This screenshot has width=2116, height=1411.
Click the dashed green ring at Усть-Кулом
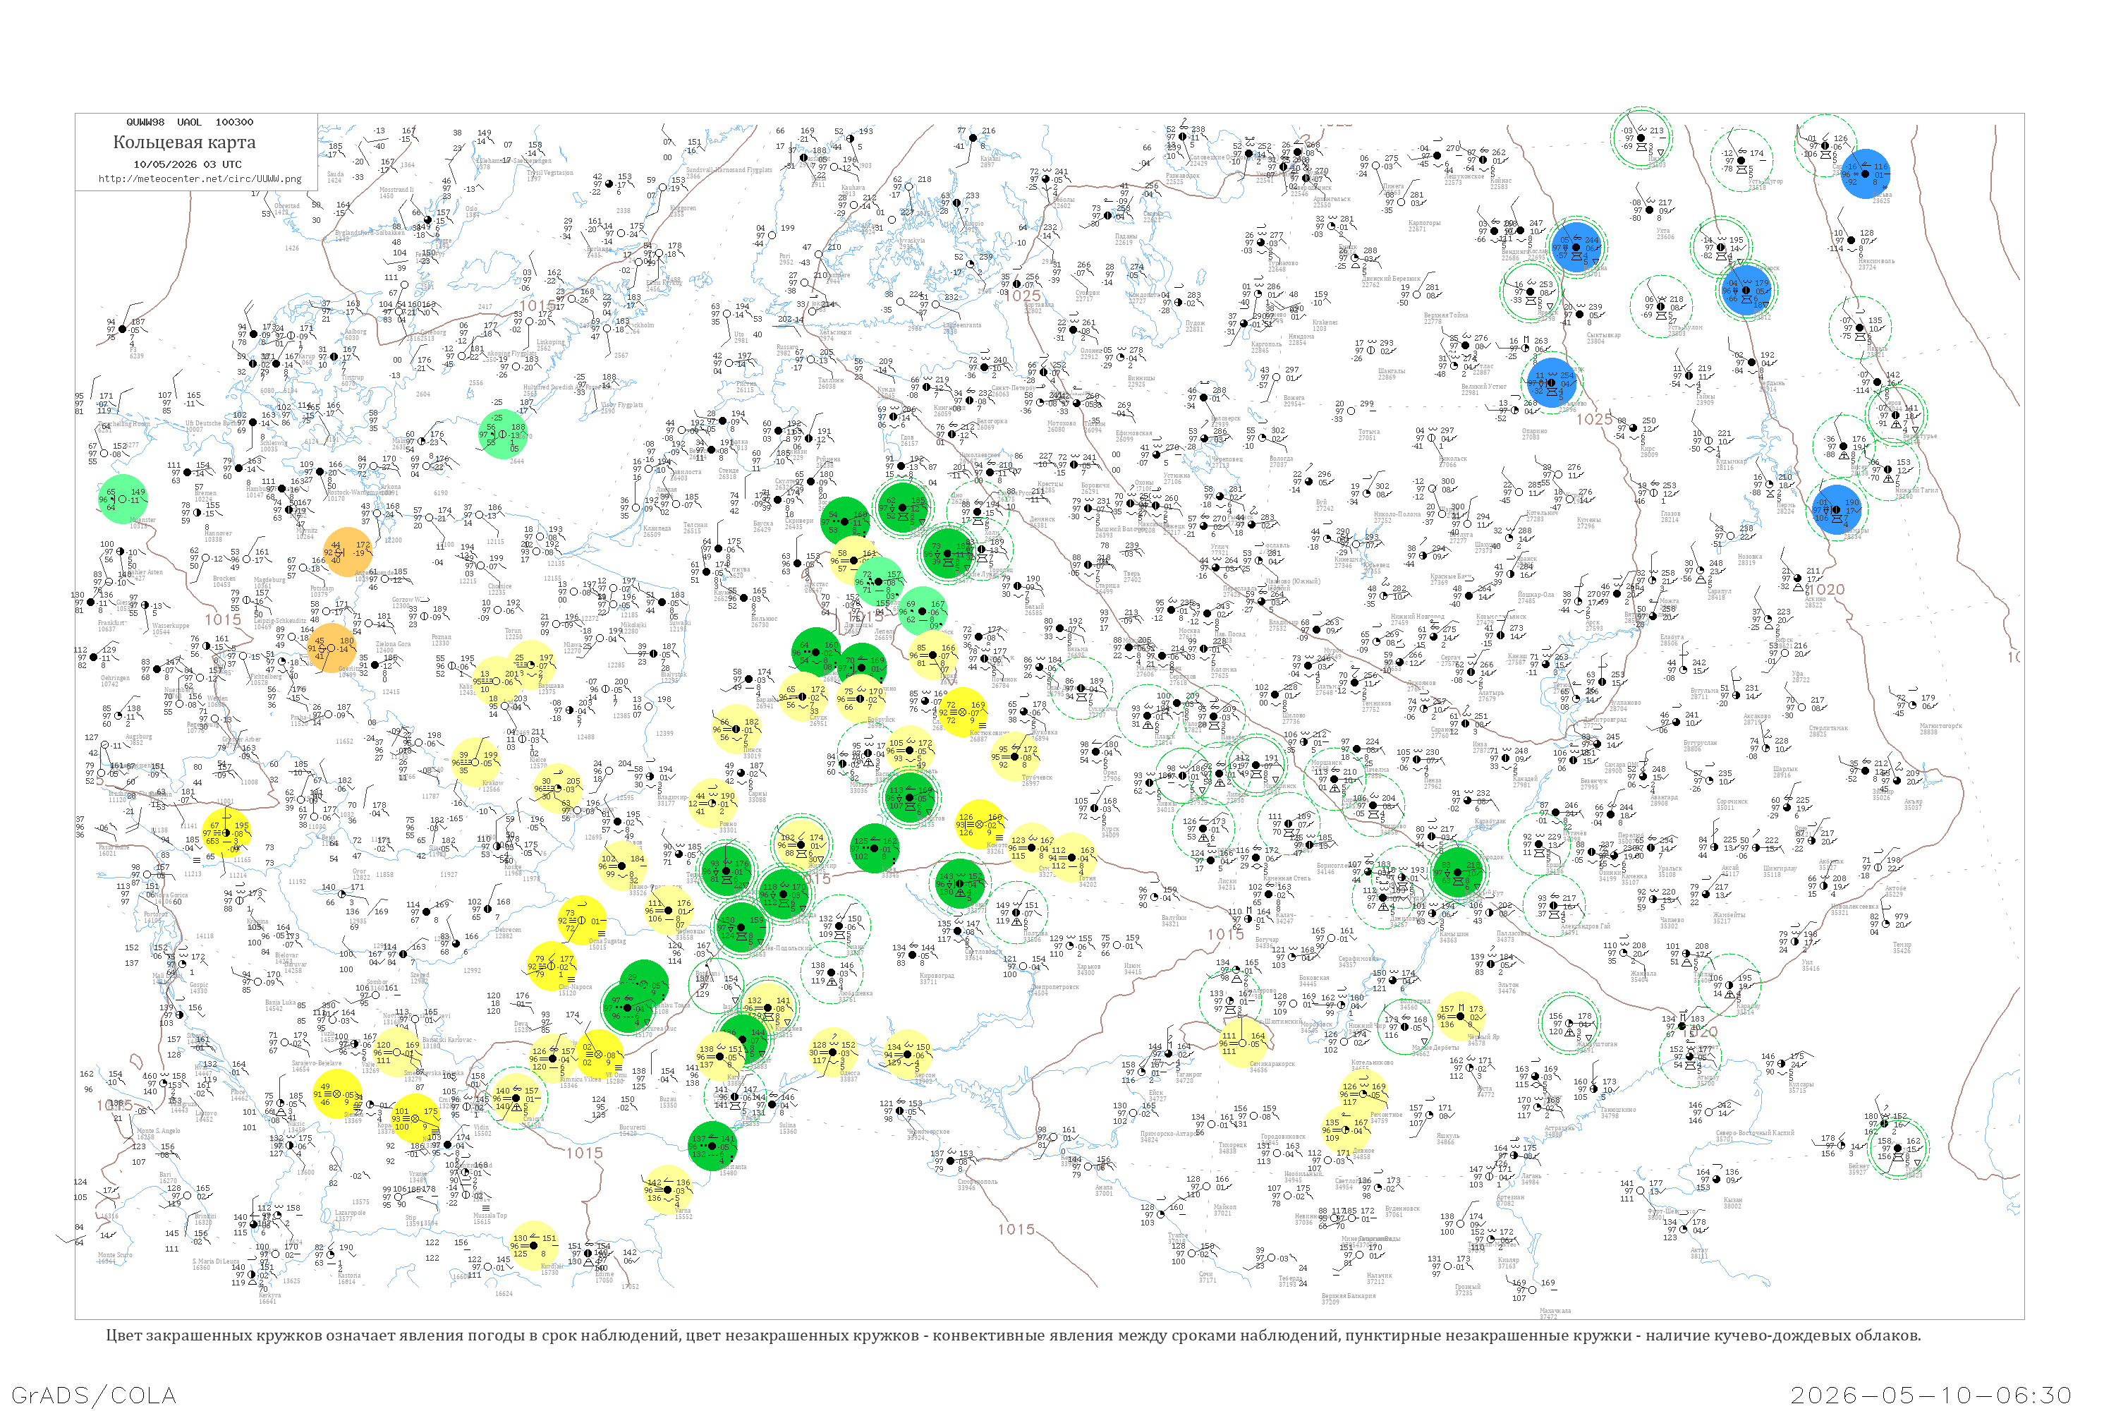point(1661,306)
